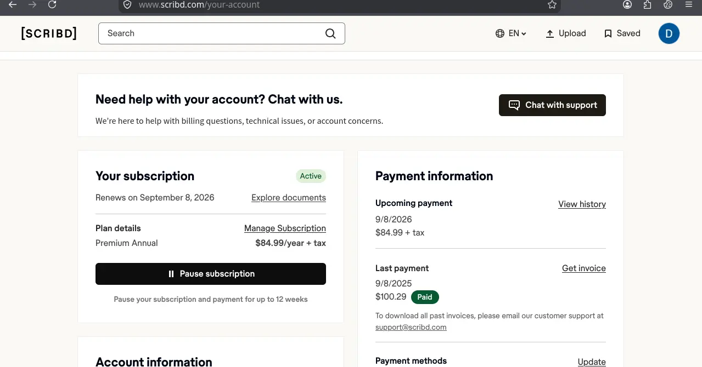Click the browser forward arrow
This screenshot has width=702, height=367.
pos(32,4)
